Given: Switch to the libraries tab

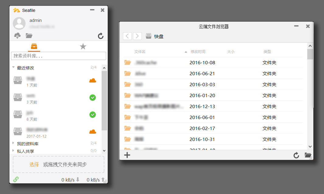Looking at the screenshot, I should pyautogui.click(x=34, y=47).
